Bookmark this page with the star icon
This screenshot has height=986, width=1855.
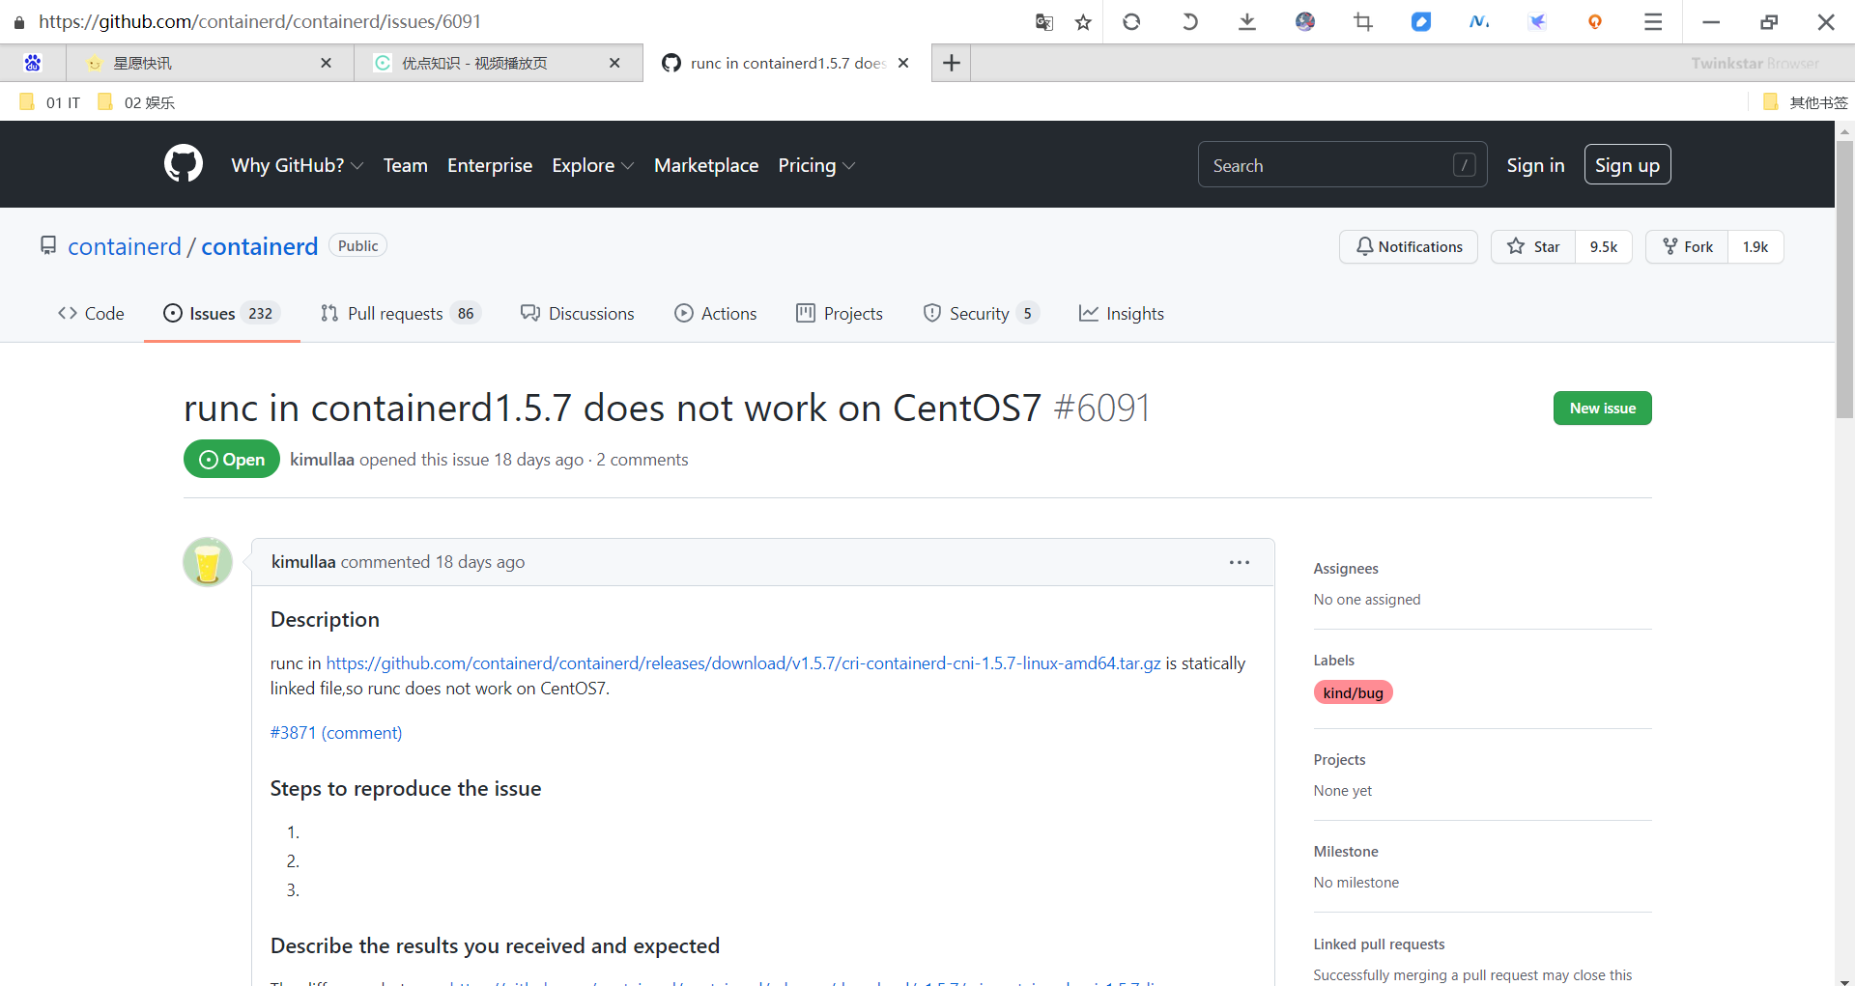[1083, 22]
